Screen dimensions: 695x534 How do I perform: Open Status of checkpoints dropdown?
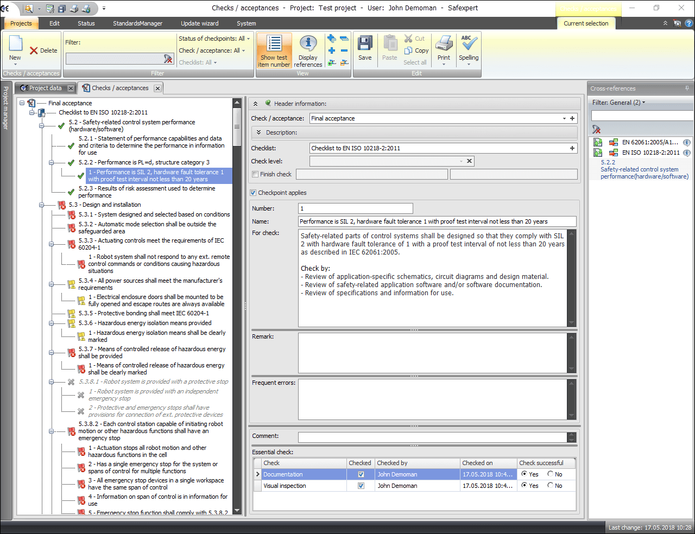[x=214, y=39]
